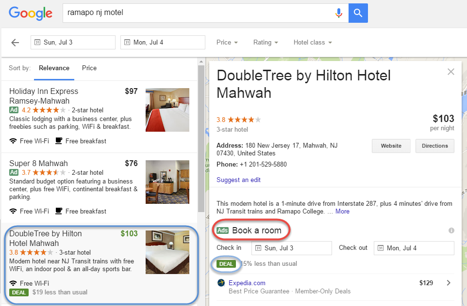Open the Hotel class dropdown
This screenshot has height=306, width=467.
click(x=313, y=43)
